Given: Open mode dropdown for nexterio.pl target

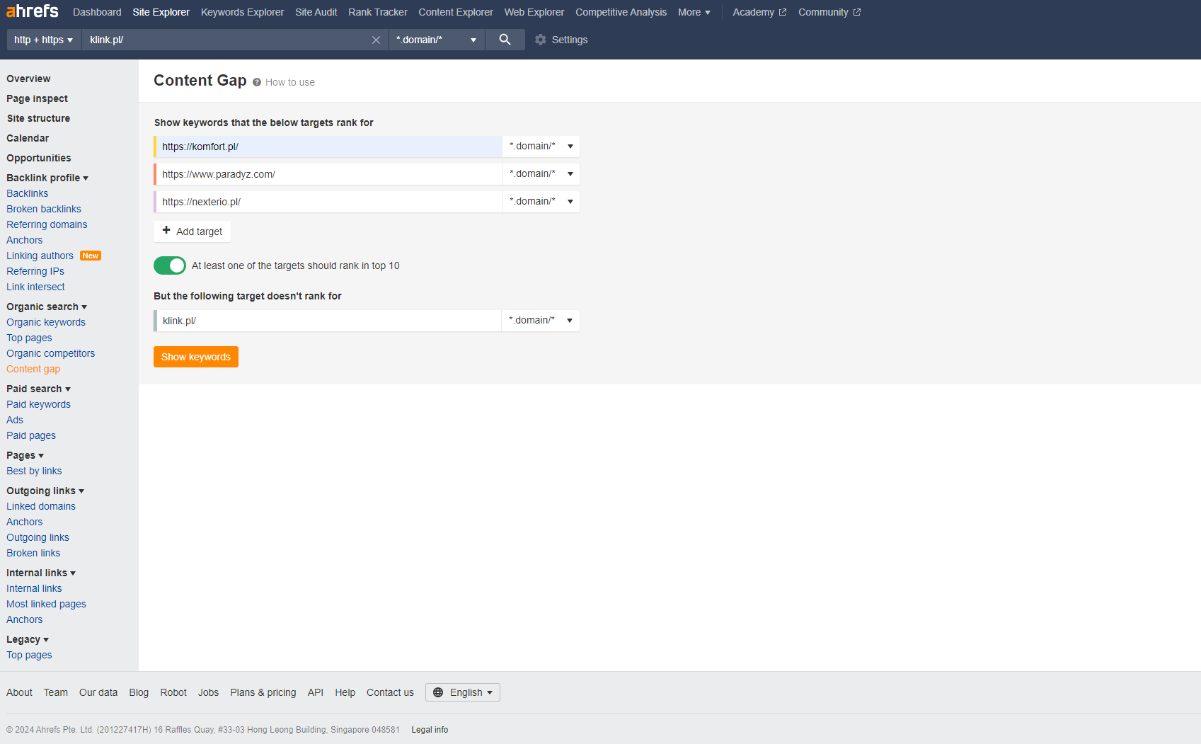Looking at the screenshot, I should pos(541,202).
